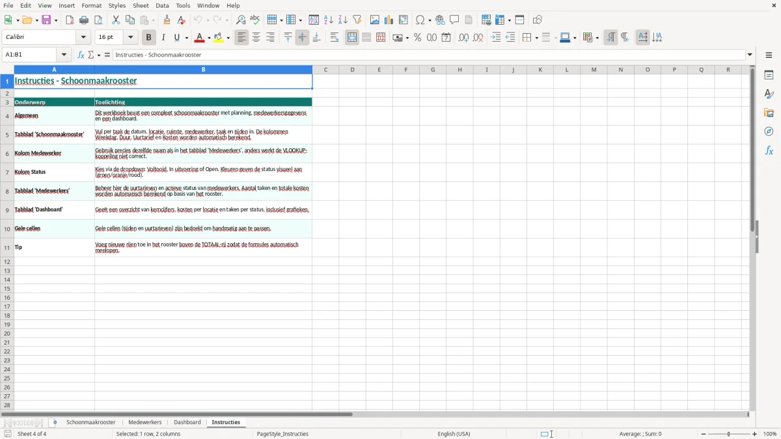
Task: Open the font name dropdown
Action: (83, 38)
